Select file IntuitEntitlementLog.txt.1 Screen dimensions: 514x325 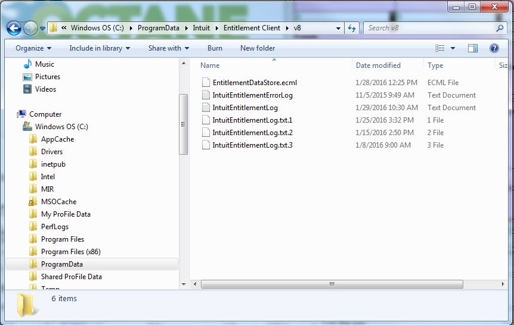point(252,120)
